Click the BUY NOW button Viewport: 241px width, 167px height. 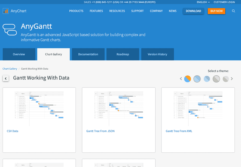click(216, 11)
